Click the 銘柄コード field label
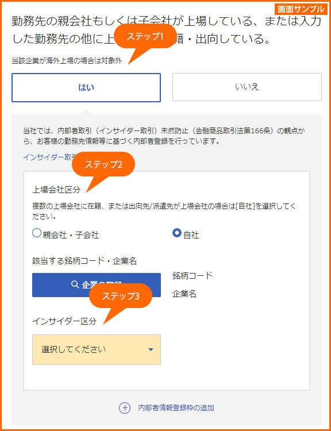 pos(193,275)
